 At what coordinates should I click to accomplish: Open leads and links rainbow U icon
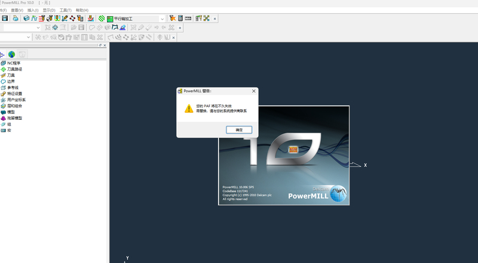coord(57,18)
